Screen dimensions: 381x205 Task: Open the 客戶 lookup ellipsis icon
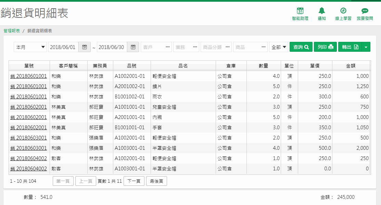point(168,47)
